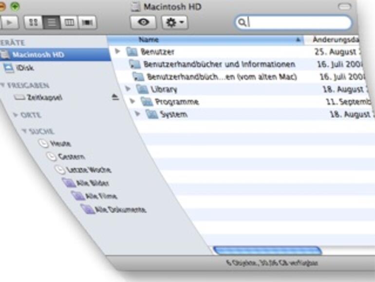The image size is (375, 282).
Task: Click the clock icon next to Heute
Action: (43, 143)
